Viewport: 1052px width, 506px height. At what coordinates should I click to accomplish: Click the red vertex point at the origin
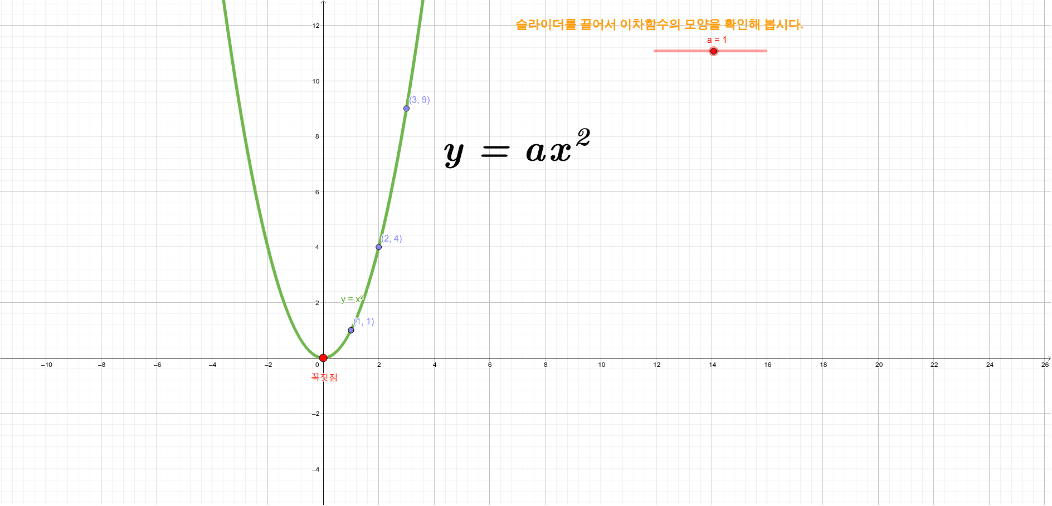pyautogui.click(x=323, y=358)
